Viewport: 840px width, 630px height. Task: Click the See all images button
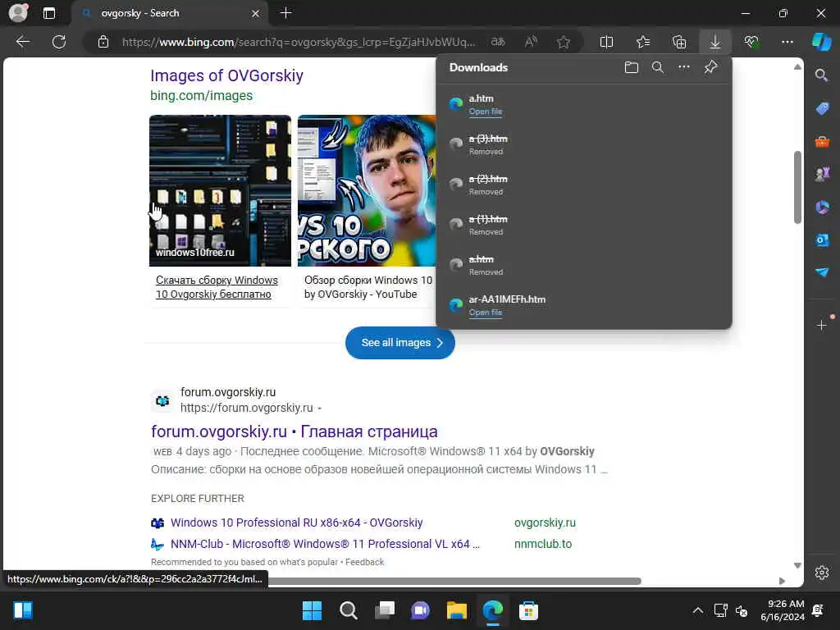(400, 343)
